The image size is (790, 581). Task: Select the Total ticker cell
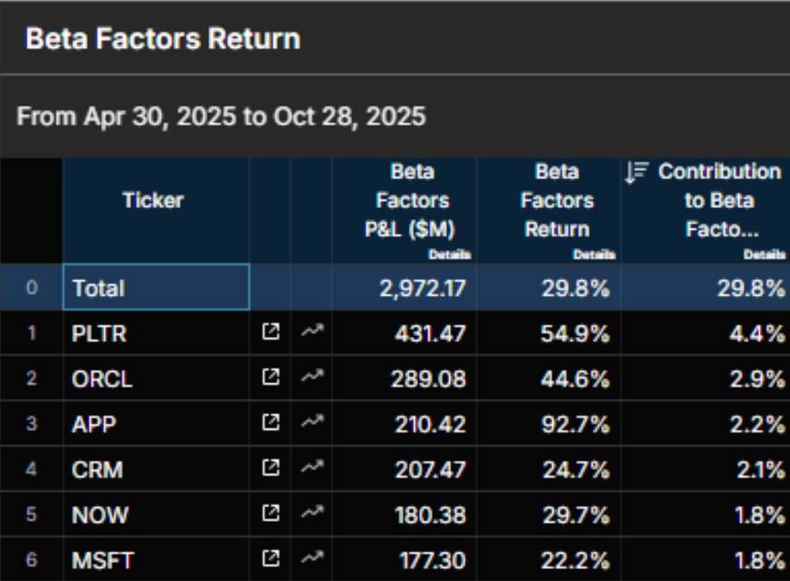tap(156, 288)
